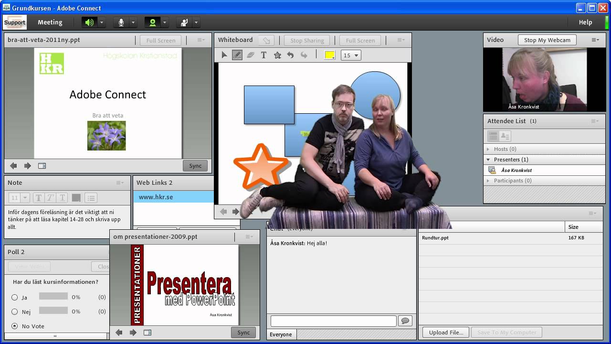Select the Nej poll option
This screenshot has width=611, height=344.
[15, 312]
